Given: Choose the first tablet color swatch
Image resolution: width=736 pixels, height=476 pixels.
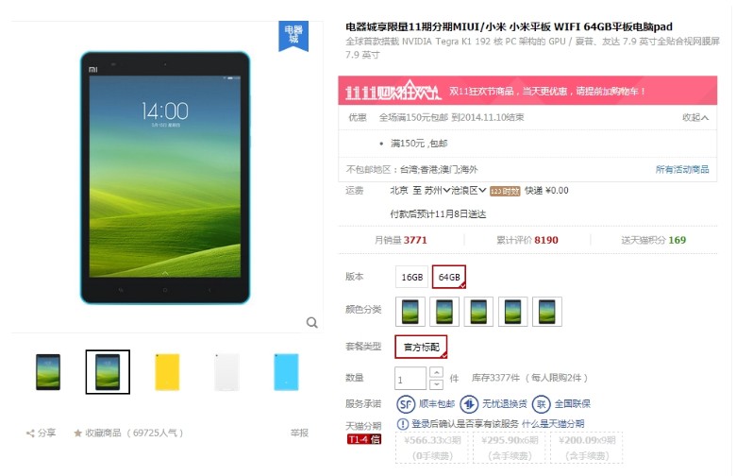Looking at the screenshot, I should click(x=410, y=312).
